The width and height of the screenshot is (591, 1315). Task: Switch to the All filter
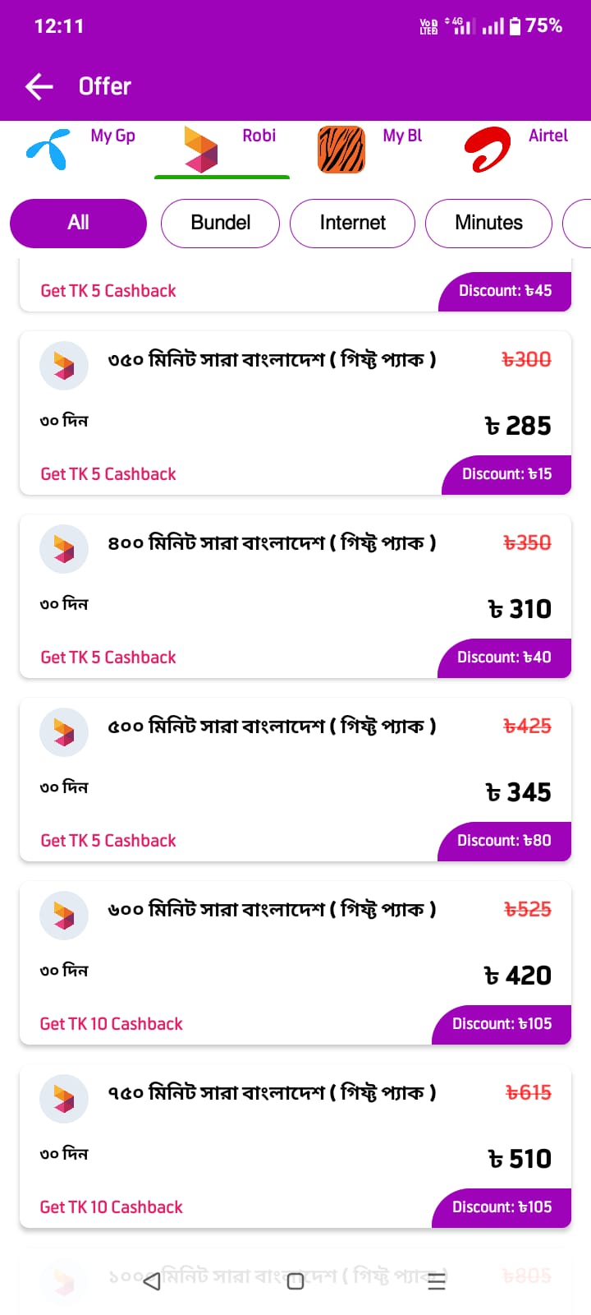pos(78,223)
